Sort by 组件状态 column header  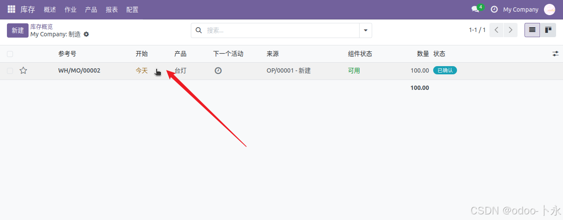click(x=360, y=54)
